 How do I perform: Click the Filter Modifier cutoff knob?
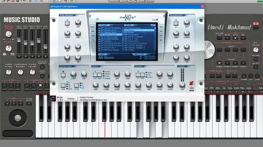(x=67, y=33)
